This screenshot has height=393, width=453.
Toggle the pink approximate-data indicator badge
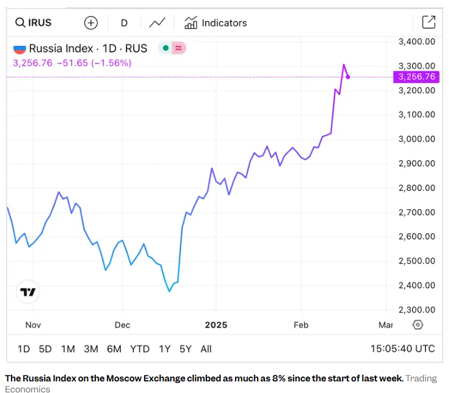point(179,48)
